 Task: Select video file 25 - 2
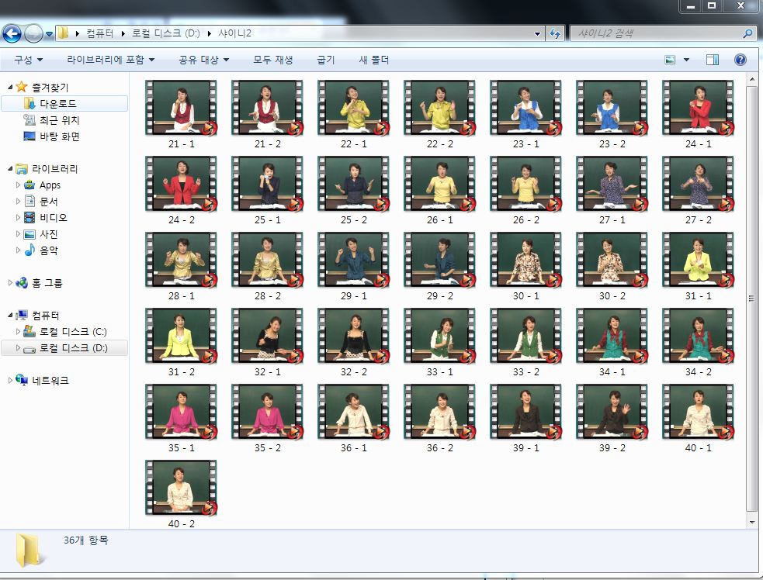[x=353, y=190]
